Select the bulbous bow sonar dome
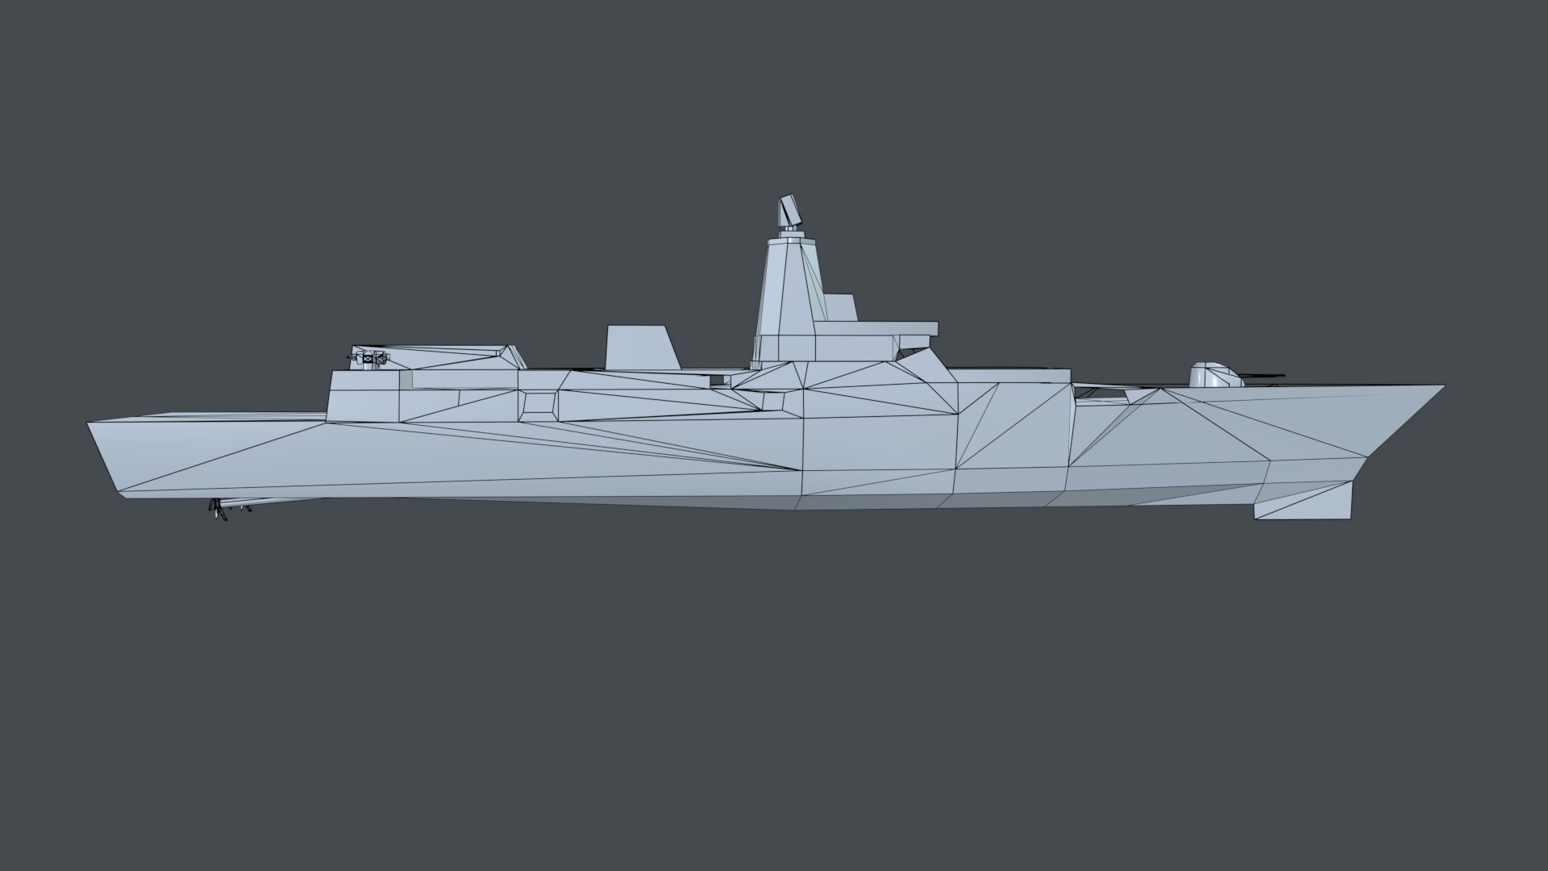The image size is (1548, 871). click(1303, 500)
